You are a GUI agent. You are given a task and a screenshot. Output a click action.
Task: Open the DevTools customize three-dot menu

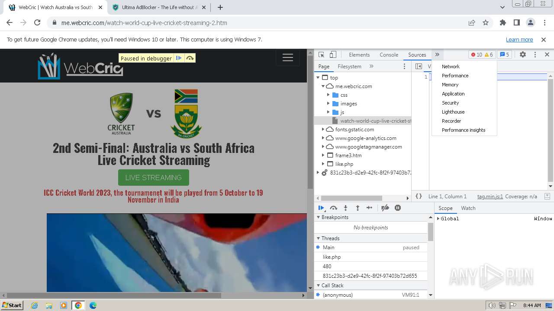click(535, 55)
